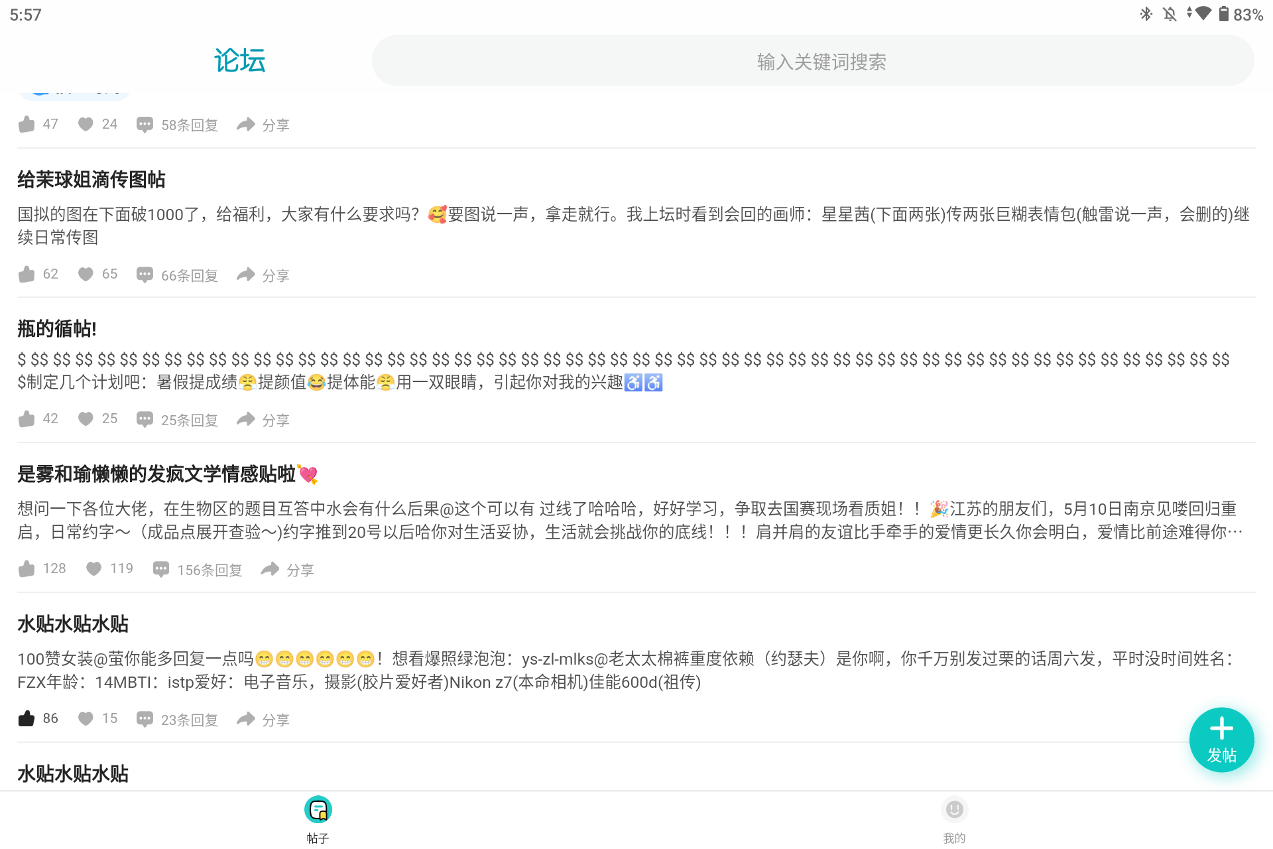The height and width of the screenshot is (849, 1273).
Task: Toggle the heart on 给茉球姐滴传图帖
Action: (x=86, y=274)
